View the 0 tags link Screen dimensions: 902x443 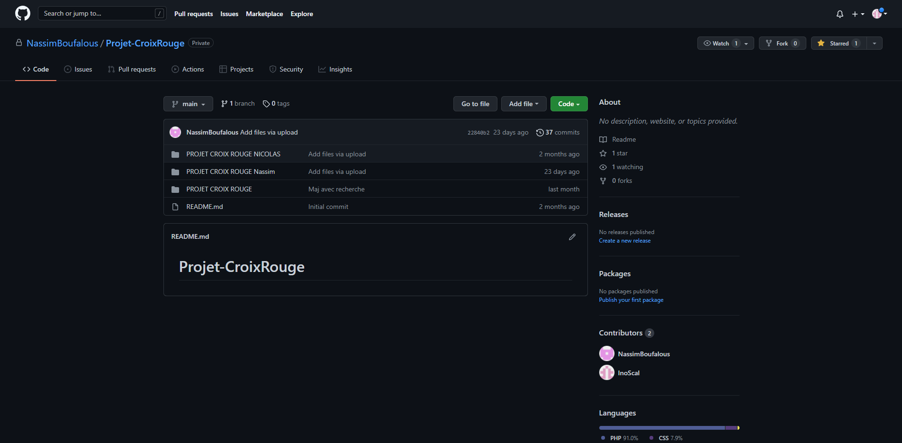pos(276,104)
